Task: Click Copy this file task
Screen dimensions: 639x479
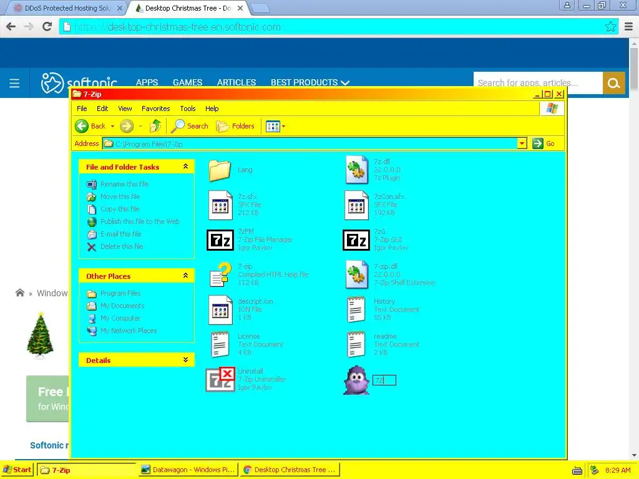Action: (x=120, y=209)
